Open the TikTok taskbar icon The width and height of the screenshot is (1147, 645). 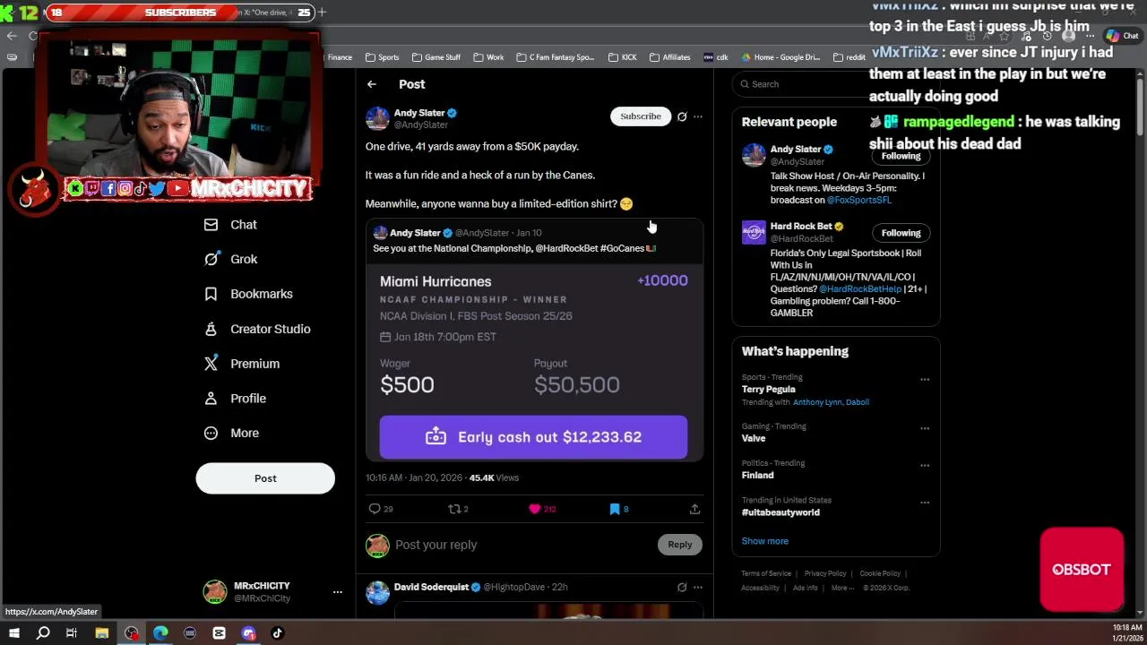(278, 633)
